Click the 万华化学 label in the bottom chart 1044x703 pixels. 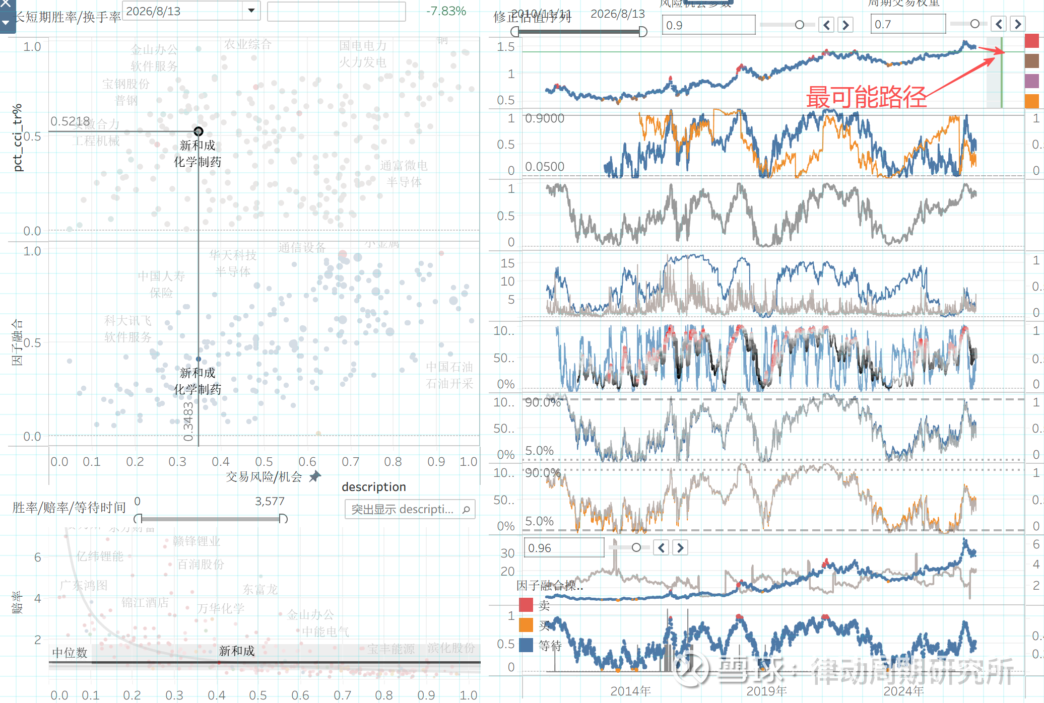pyautogui.click(x=221, y=609)
